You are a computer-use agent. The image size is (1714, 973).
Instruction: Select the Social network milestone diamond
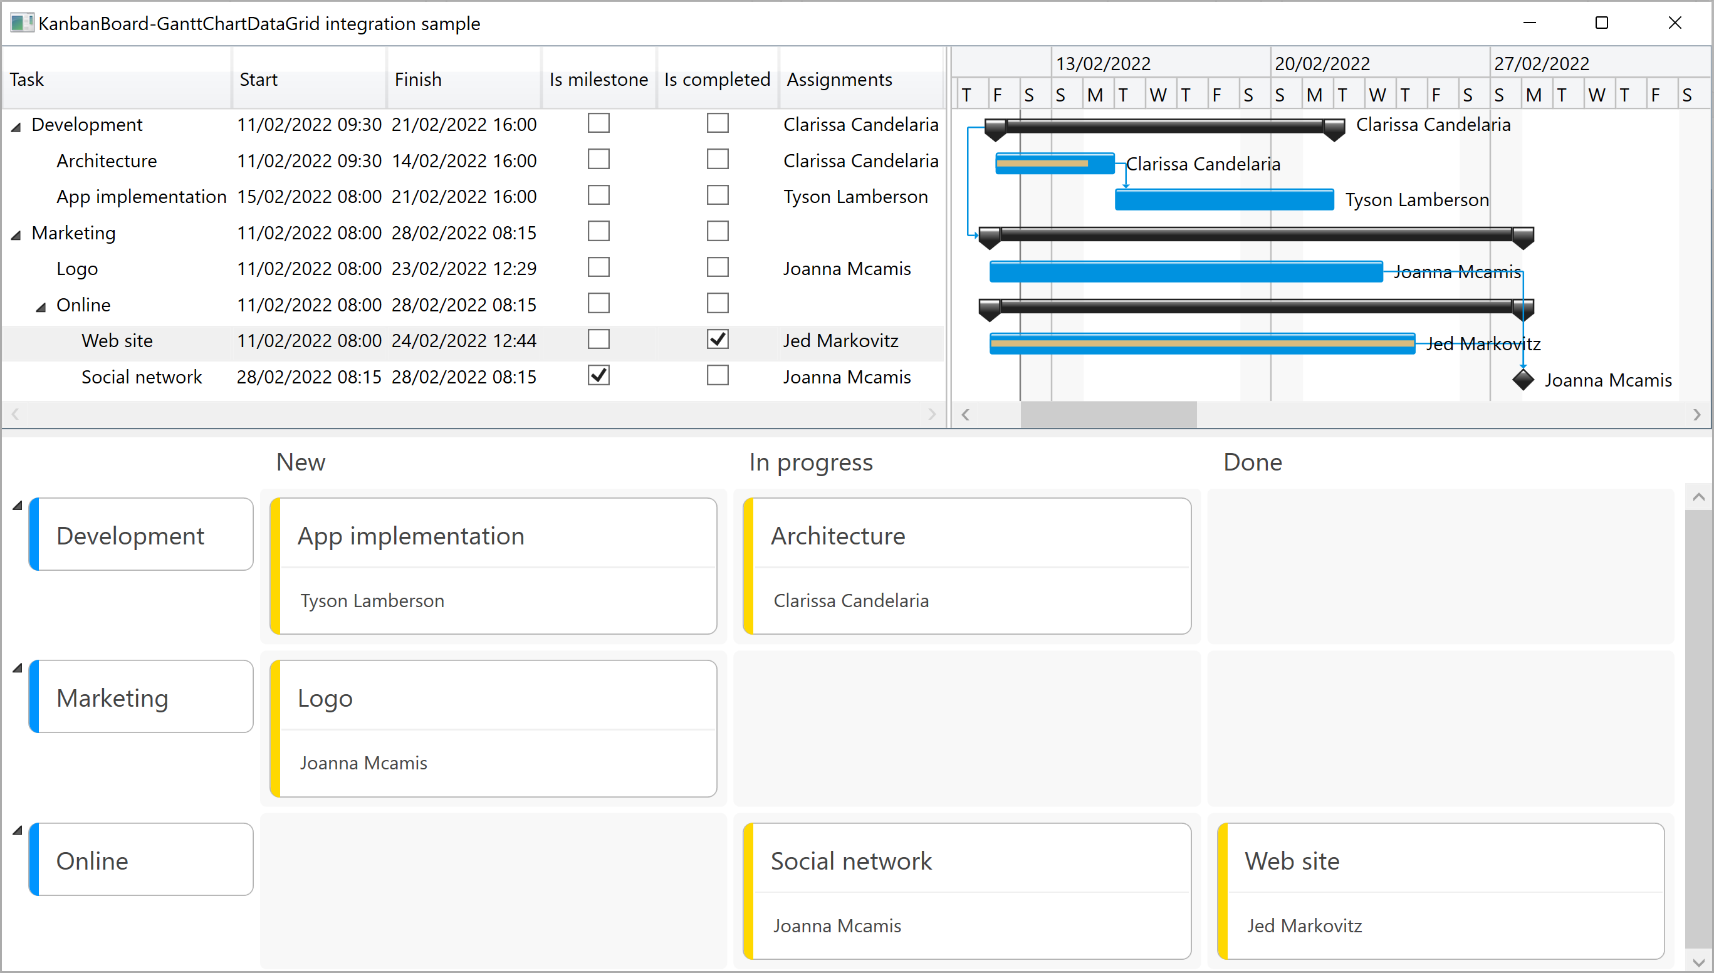coord(1523,380)
